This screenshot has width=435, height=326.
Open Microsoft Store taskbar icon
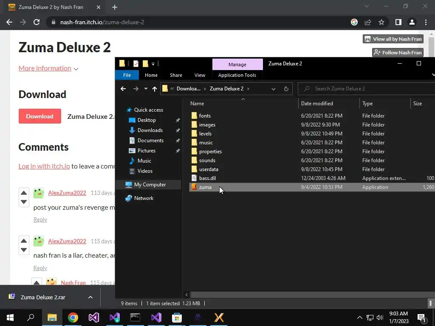tap(177, 318)
